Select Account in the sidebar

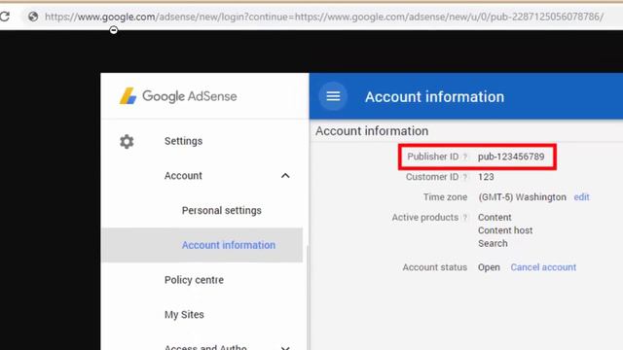point(183,175)
